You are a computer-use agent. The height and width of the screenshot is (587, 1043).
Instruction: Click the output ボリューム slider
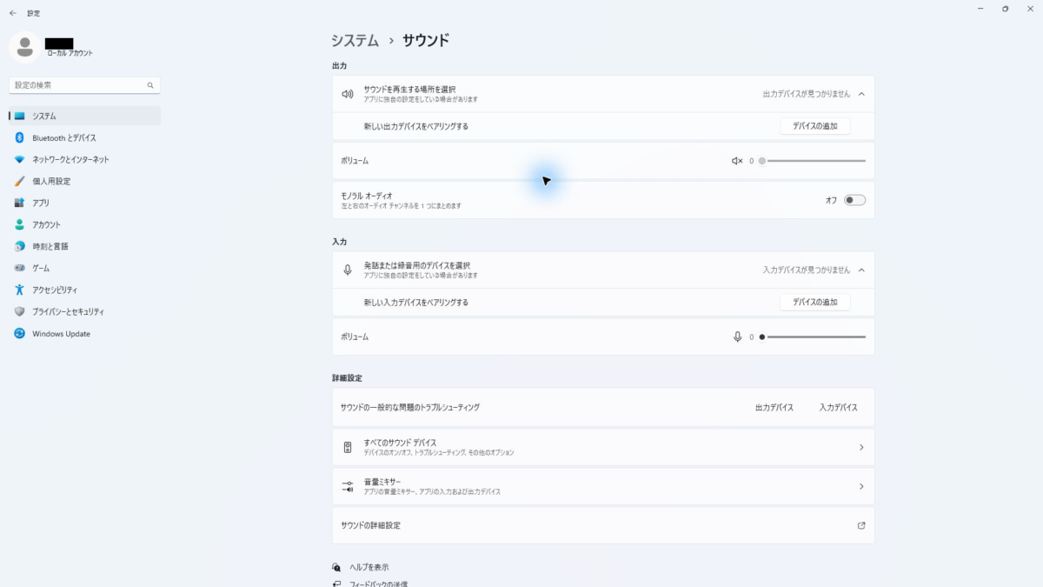(x=814, y=161)
